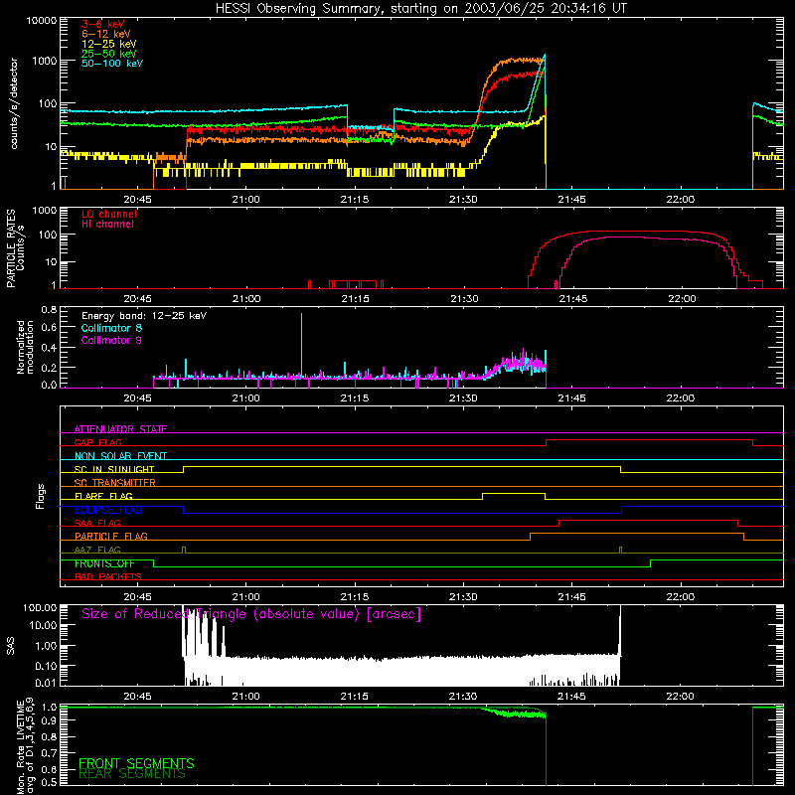
Task: Click the 10000 tick on counts axis
Action: coord(42,21)
